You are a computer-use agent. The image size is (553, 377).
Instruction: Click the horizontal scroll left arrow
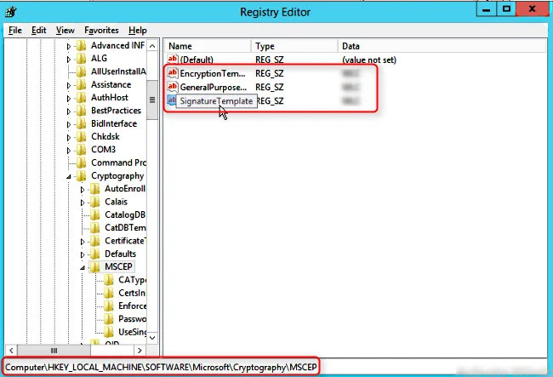tap(11, 351)
